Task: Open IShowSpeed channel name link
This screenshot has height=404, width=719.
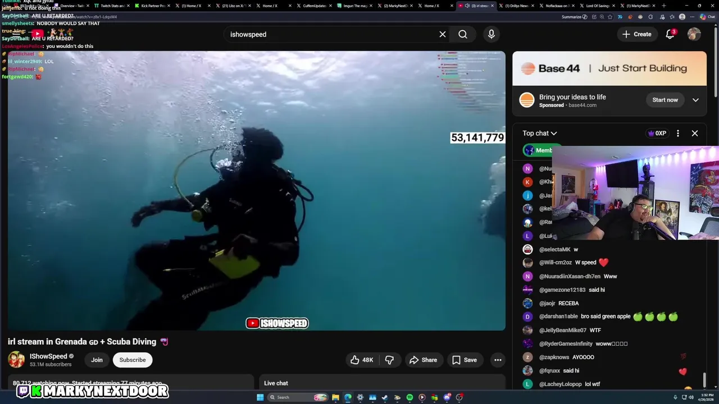Action: (x=48, y=356)
